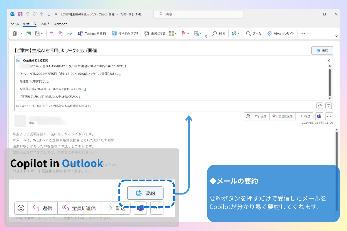This screenshot has width=347, height=231.
Task: Open ribbon overflow three-dots menu
Action: pyautogui.click(x=303, y=33)
